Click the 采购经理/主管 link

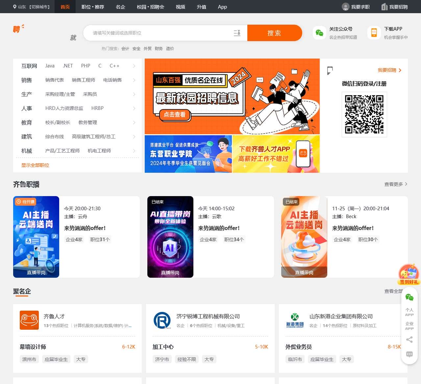tap(60, 94)
